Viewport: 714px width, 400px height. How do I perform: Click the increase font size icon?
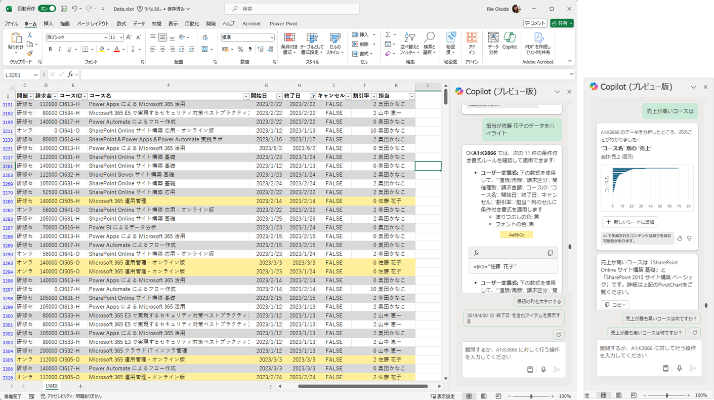(x=129, y=37)
